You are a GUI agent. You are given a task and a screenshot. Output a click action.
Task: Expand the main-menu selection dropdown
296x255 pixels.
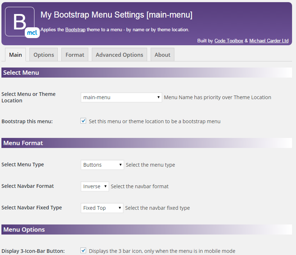(x=121, y=97)
